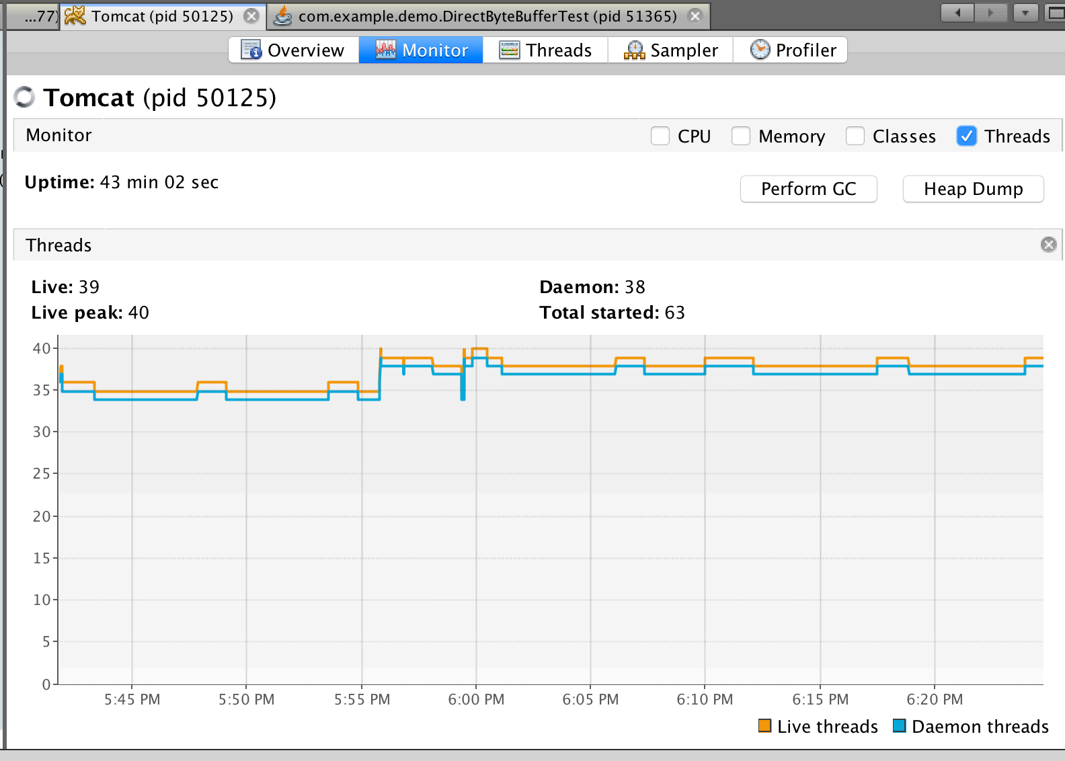
Task: Maximize the window using the top-right box icon
Action: tap(1055, 13)
